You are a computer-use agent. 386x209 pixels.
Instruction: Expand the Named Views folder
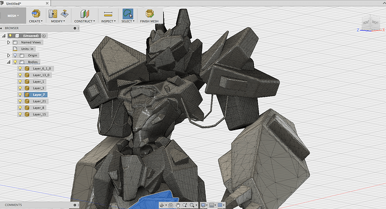[x=8, y=42]
